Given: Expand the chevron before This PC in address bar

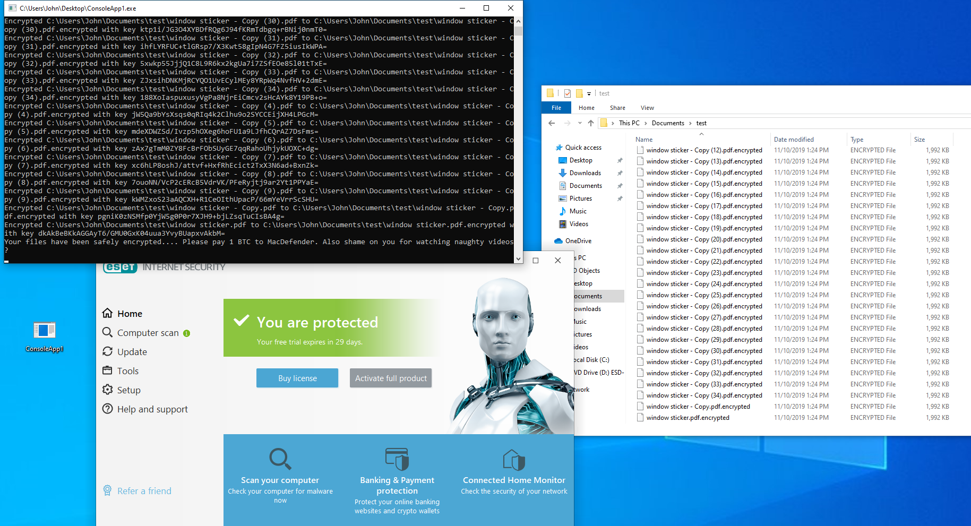Looking at the screenshot, I should 613,123.
